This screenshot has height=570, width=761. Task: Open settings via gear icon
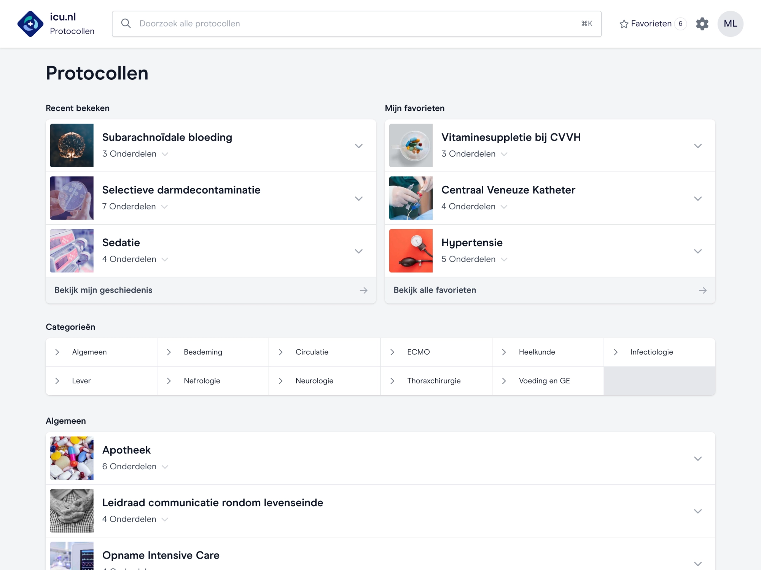coord(702,24)
